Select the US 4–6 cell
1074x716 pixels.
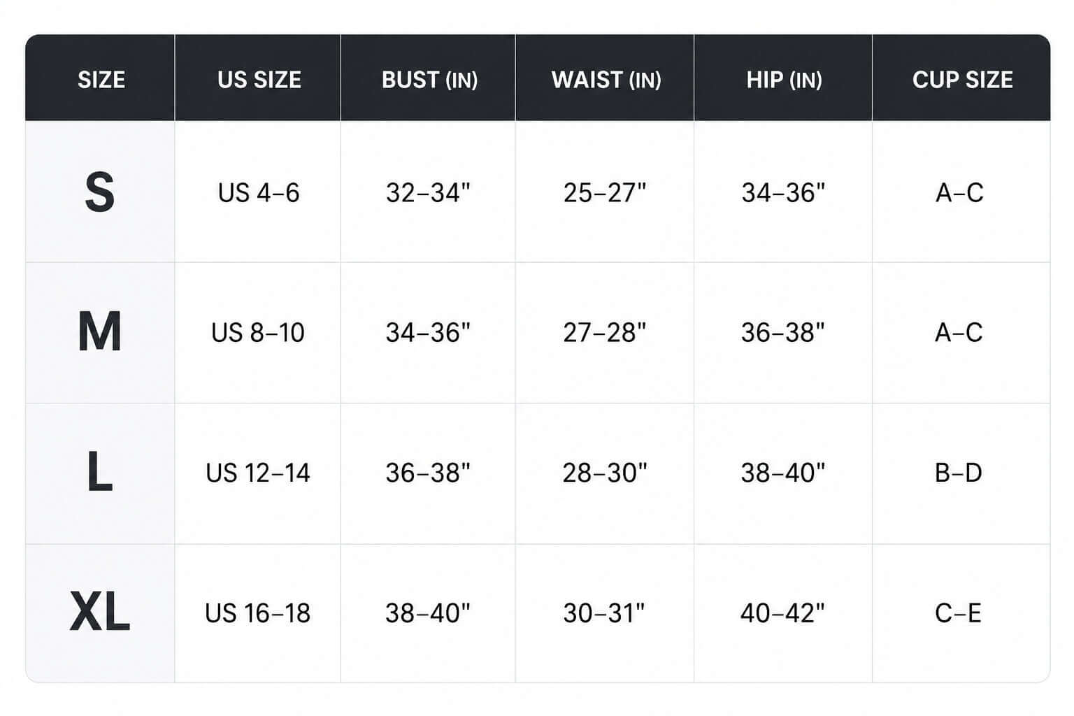[x=259, y=192]
